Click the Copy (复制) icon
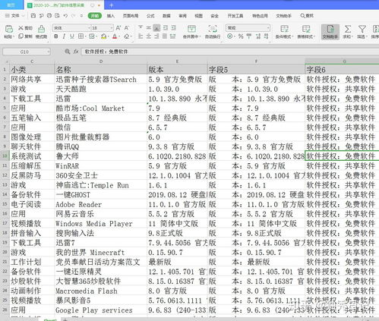The image size is (379, 321). point(21,36)
